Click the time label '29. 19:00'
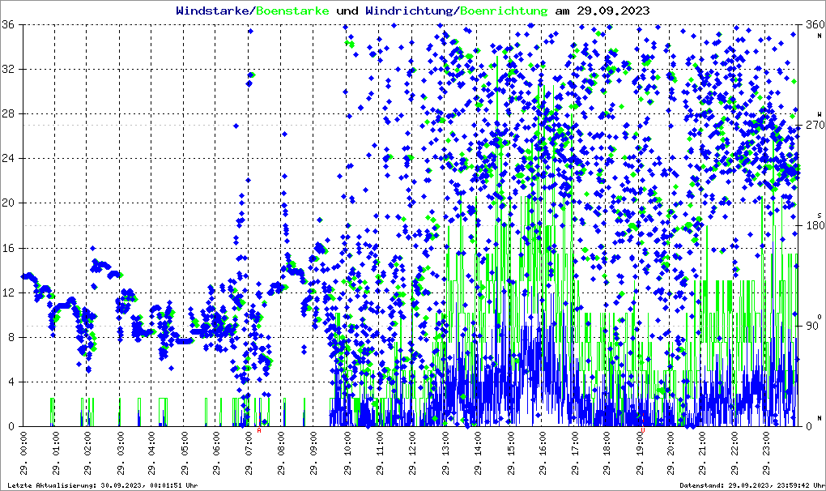The height and width of the screenshot is (491, 826). pyautogui.click(x=640, y=454)
